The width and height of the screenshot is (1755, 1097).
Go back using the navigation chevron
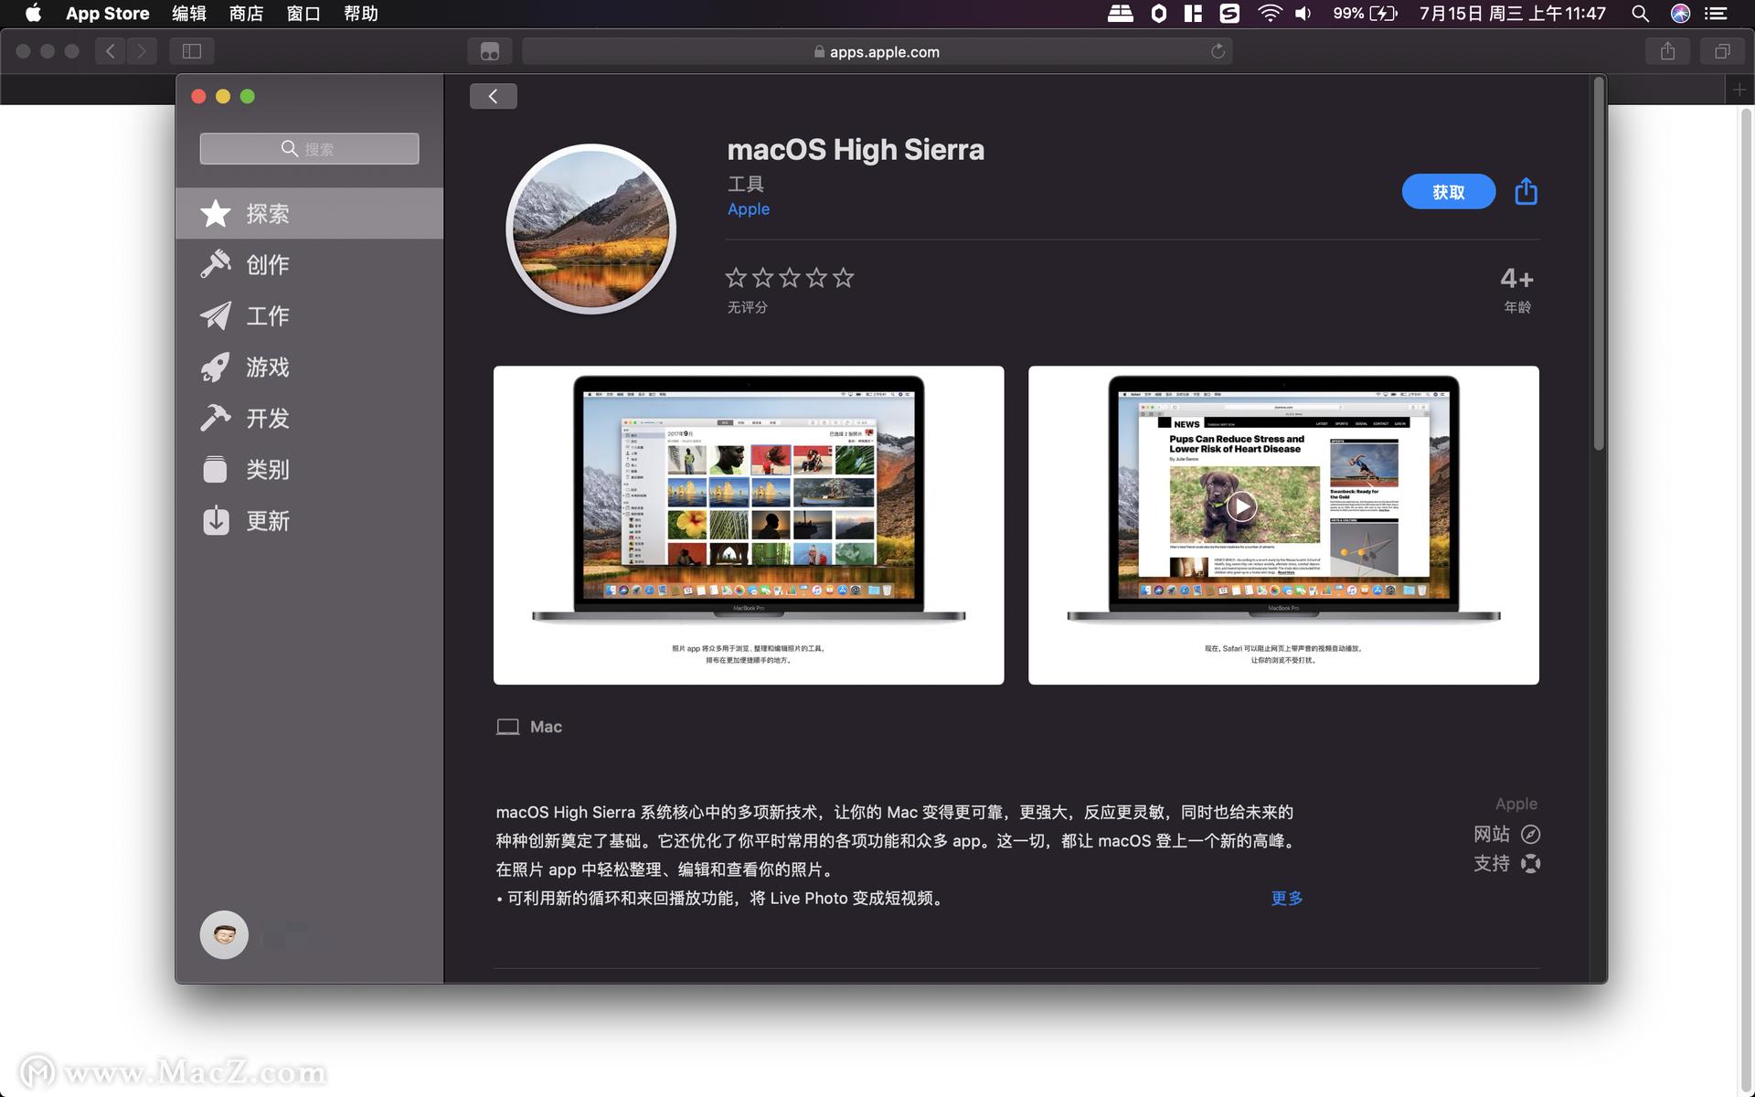pyautogui.click(x=493, y=95)
